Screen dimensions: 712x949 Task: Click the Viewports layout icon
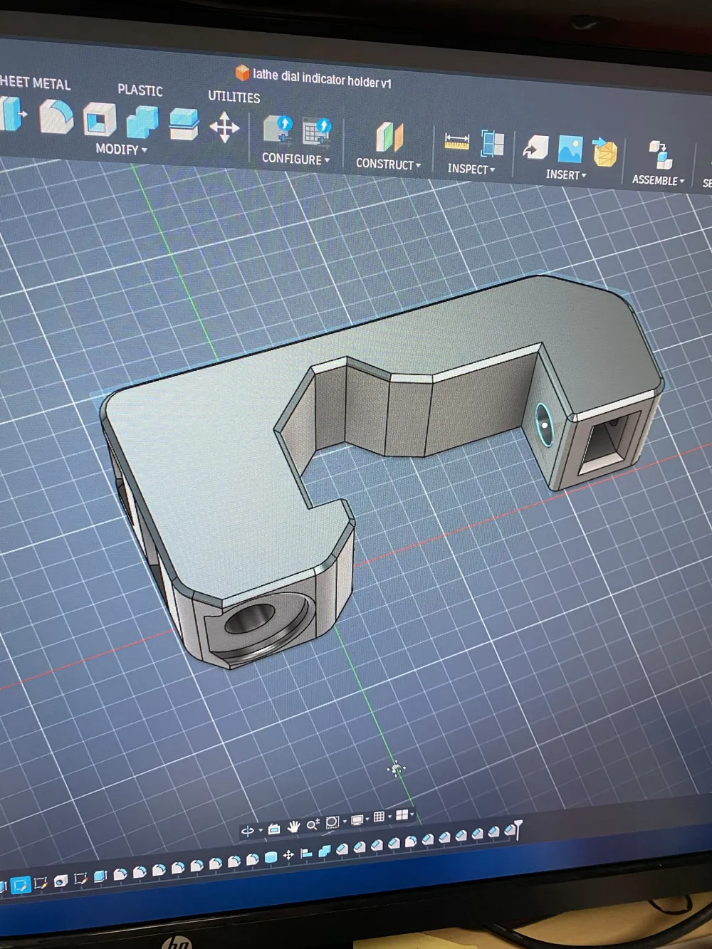point(402,815)
